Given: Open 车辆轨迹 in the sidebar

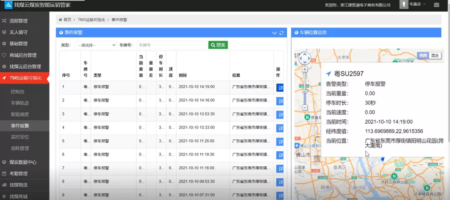Looking at the screenshot, I should coord(20,103).
